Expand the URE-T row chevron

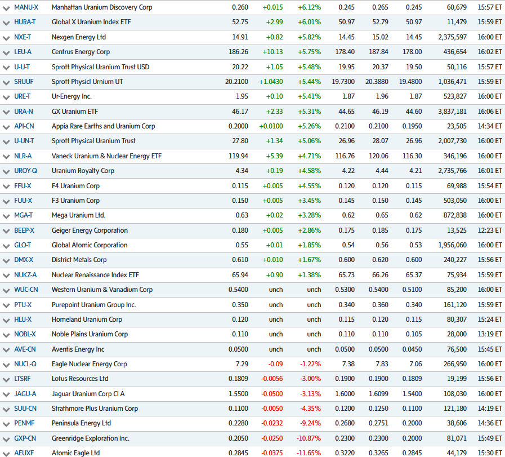6,97
